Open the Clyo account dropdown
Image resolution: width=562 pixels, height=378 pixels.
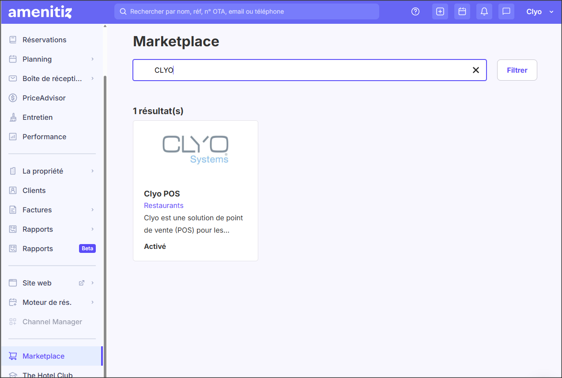(540, 12)
